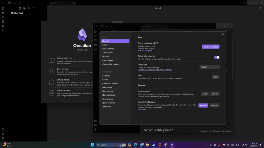
Task: Open vault switcher icon at main window bottom
Action: [x=3, y=129]
